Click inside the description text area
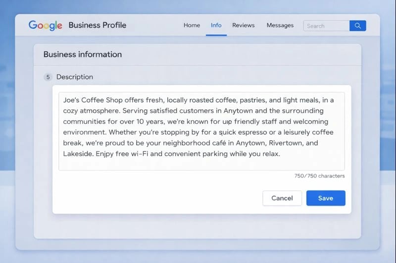The image size is (396, 263). pos(201,131)
